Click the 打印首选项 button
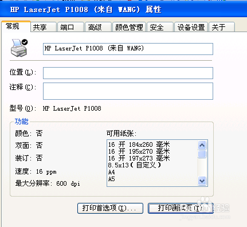Image resolution: width=247 pixels, height=227 pixels. [110, 208]
